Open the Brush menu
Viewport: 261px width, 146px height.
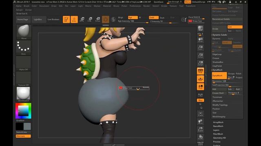pyautogui.click(x=27, y=6)
